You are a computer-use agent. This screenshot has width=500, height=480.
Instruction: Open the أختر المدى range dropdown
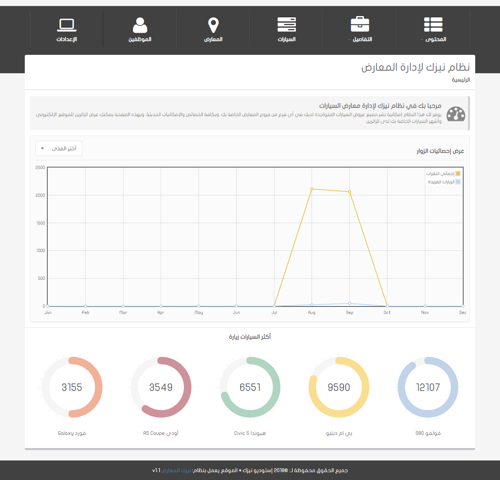59,148
